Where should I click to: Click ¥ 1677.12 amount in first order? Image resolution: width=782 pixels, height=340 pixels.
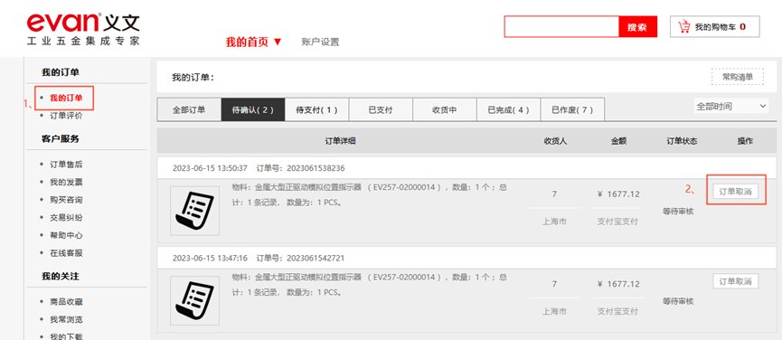(x=618, y=194)
